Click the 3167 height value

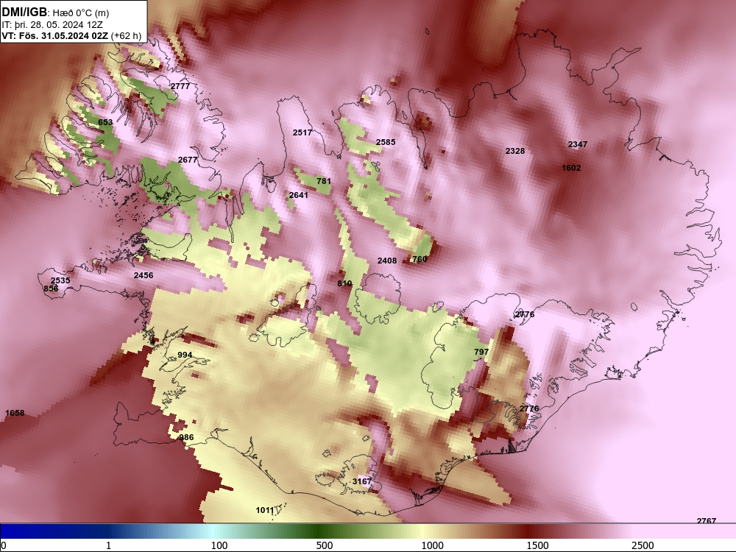362,481
